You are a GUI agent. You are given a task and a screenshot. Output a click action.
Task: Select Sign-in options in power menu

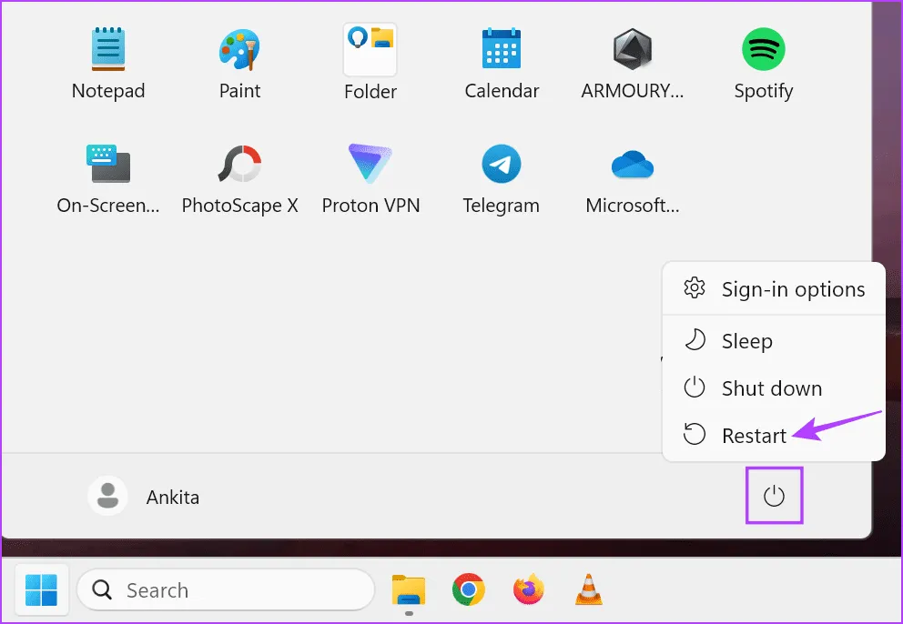coord(774,289)
